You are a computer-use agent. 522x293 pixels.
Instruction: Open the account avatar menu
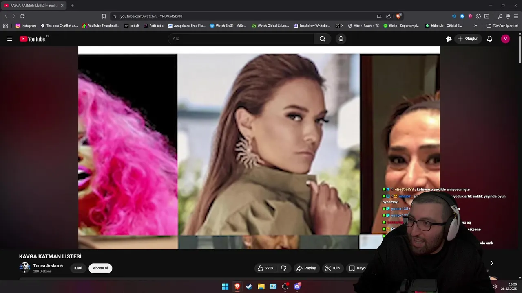(x=505, y=39)
